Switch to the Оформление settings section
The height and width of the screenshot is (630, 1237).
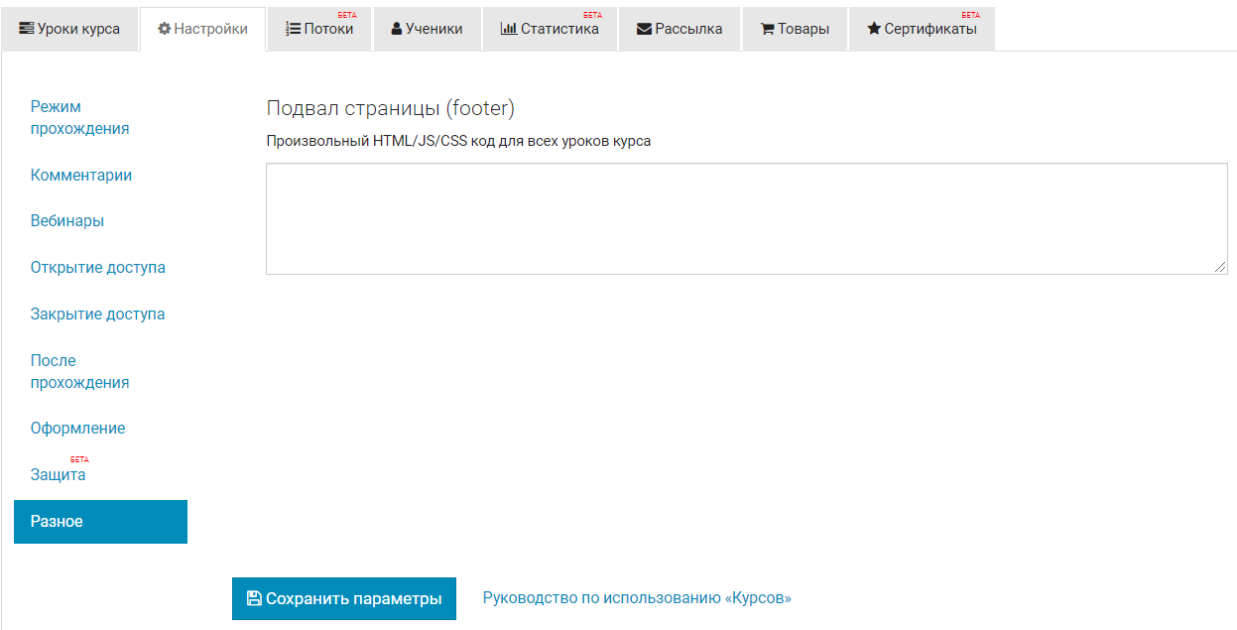[77, 428]
